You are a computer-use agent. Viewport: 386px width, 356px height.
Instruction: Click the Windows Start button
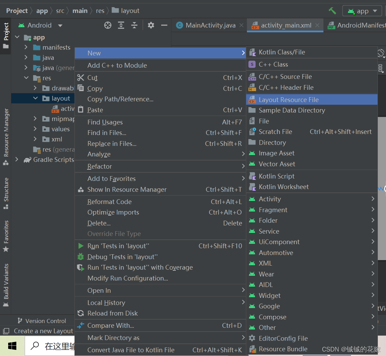pos(12,346)
